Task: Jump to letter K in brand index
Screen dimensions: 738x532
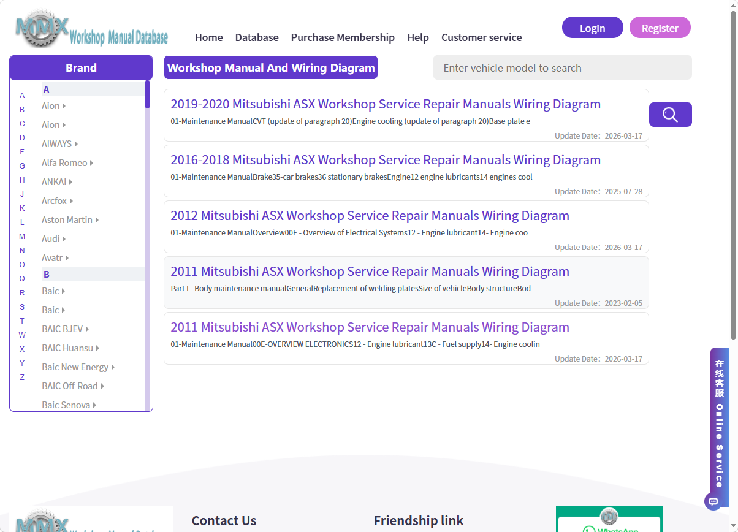Action: [x=22, y=208]
